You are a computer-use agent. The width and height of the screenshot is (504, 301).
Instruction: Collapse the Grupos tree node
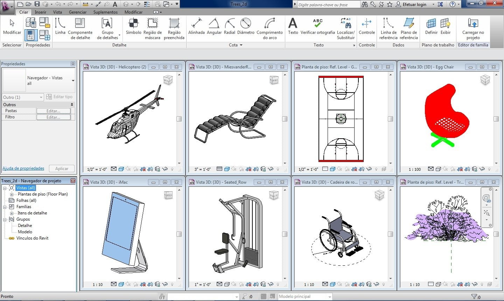[5, 219]
